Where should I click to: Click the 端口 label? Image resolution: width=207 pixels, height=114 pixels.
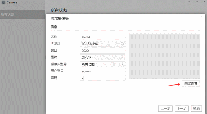click(x=54, y=50)
